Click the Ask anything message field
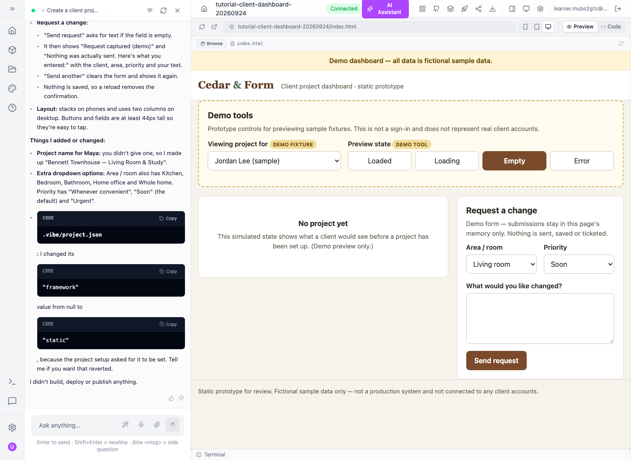Screen dimensions: 631x460 tap(77, 425)
